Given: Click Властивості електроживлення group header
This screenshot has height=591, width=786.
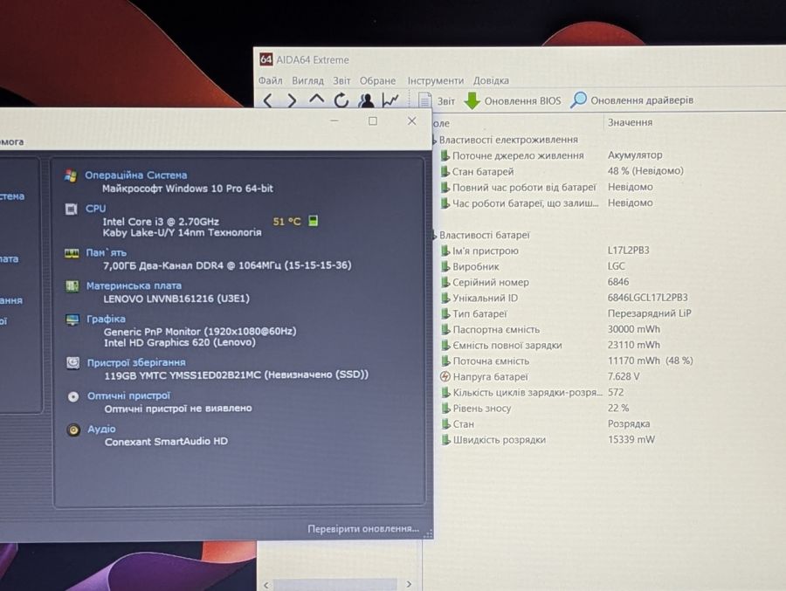Looking at the screenshot, I should tap(508, 140).
